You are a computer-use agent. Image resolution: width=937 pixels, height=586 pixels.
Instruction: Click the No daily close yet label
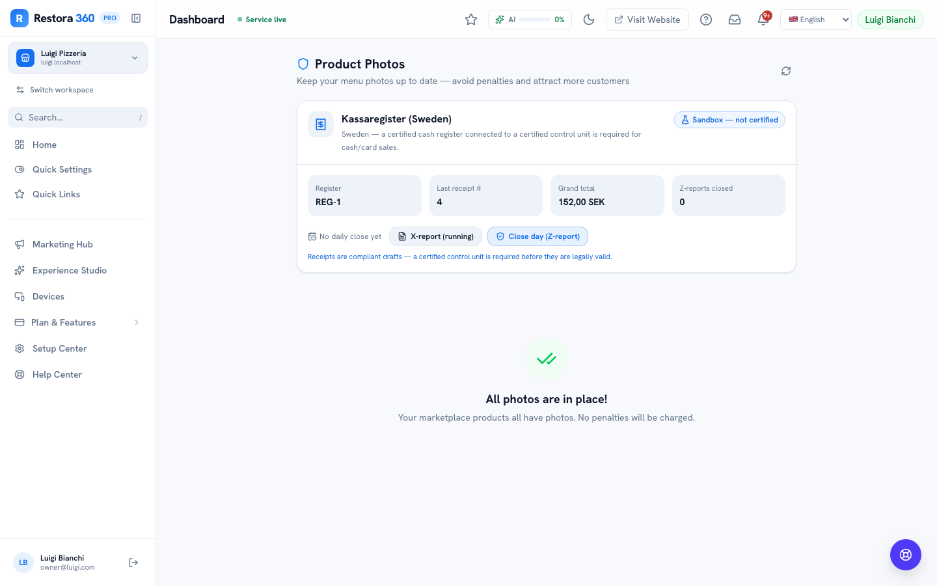[x=345, y=236]
